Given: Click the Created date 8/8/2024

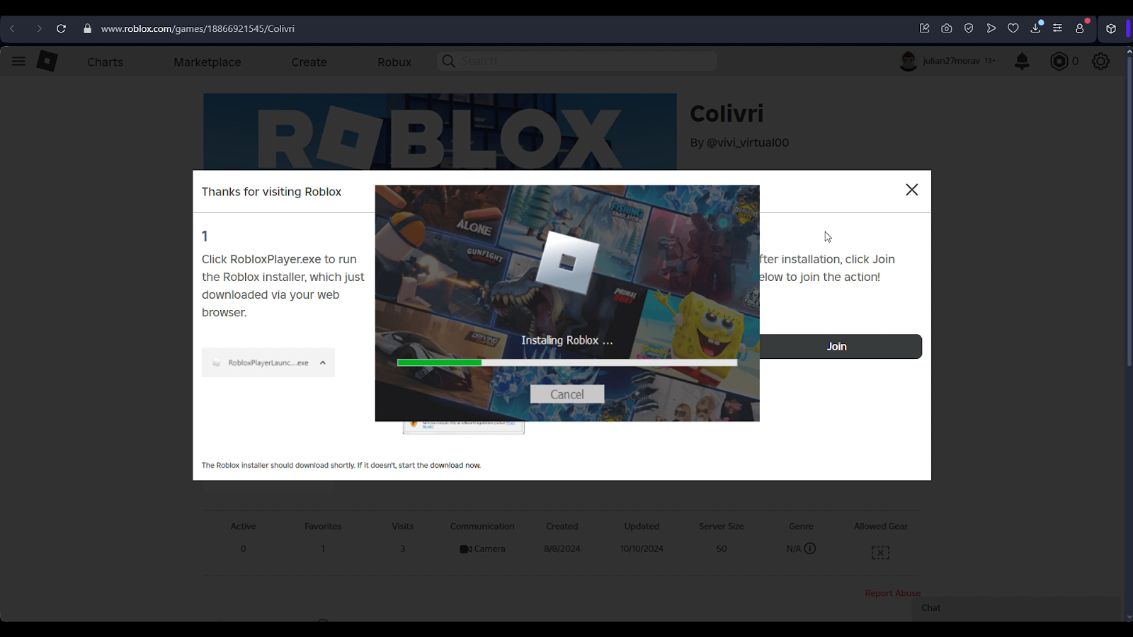Looking at the screenshot, I should [562, 549].
